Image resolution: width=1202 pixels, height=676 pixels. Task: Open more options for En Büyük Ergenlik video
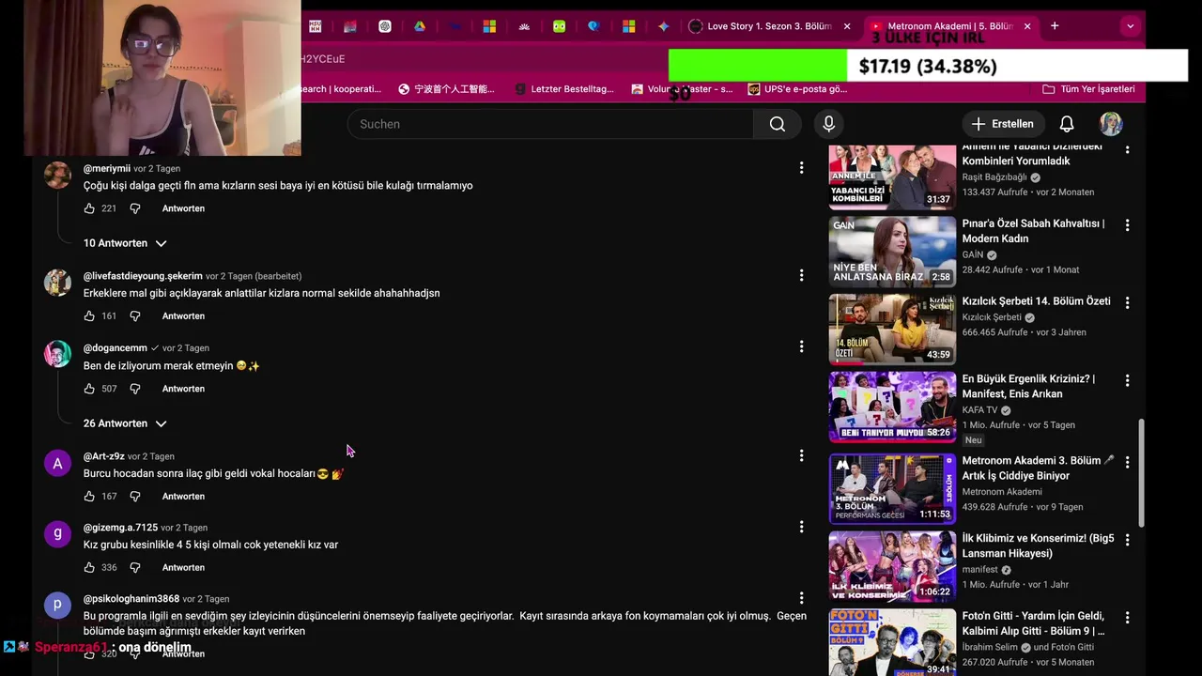(x=1127, y=381)
